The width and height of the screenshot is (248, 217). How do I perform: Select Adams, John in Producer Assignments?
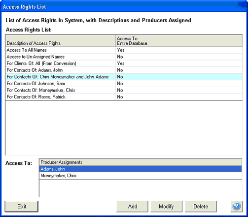(141, 169)
